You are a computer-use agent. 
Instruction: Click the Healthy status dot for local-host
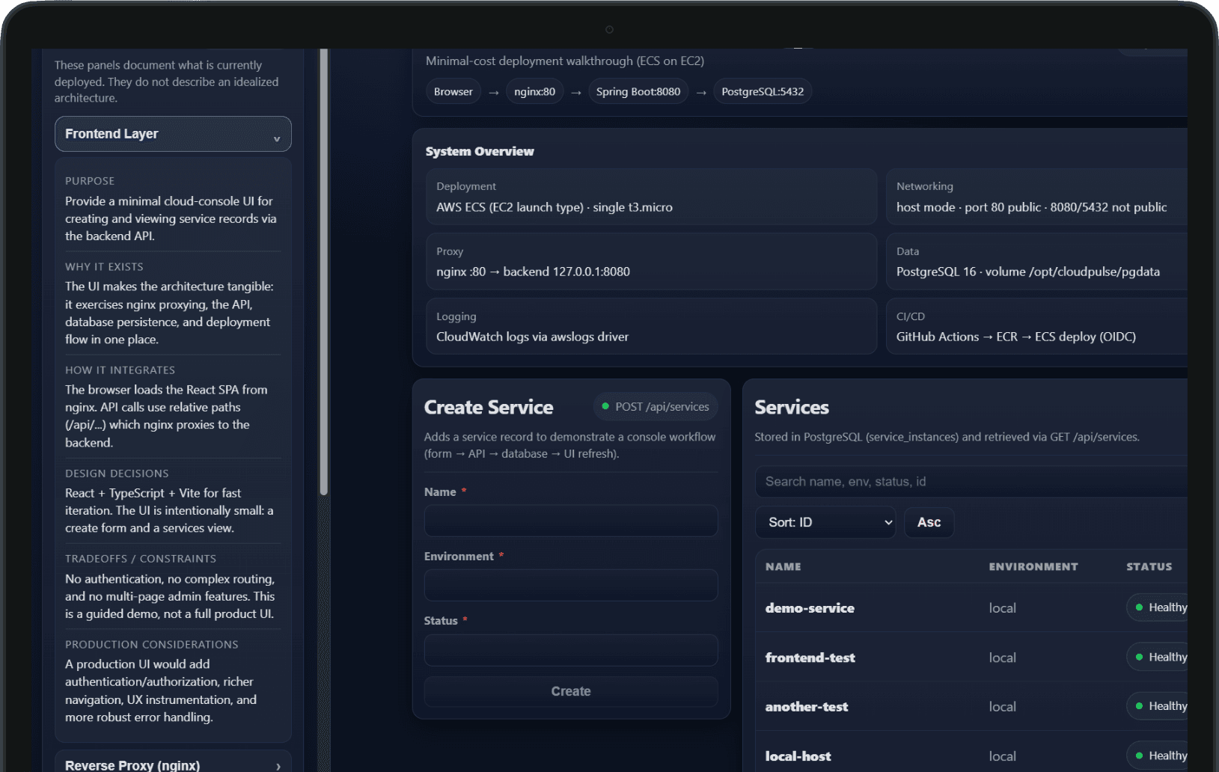click(x=1140, y=756)
